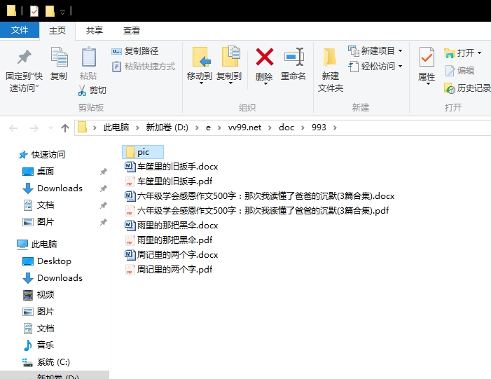Switch to the View (查看) tab
Viewport: 491px width, 379px height.
(x=131, y=31)
